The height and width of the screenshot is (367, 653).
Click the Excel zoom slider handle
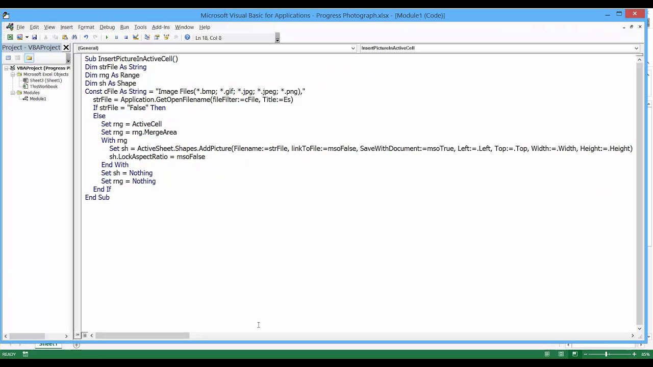click(606, 354)
